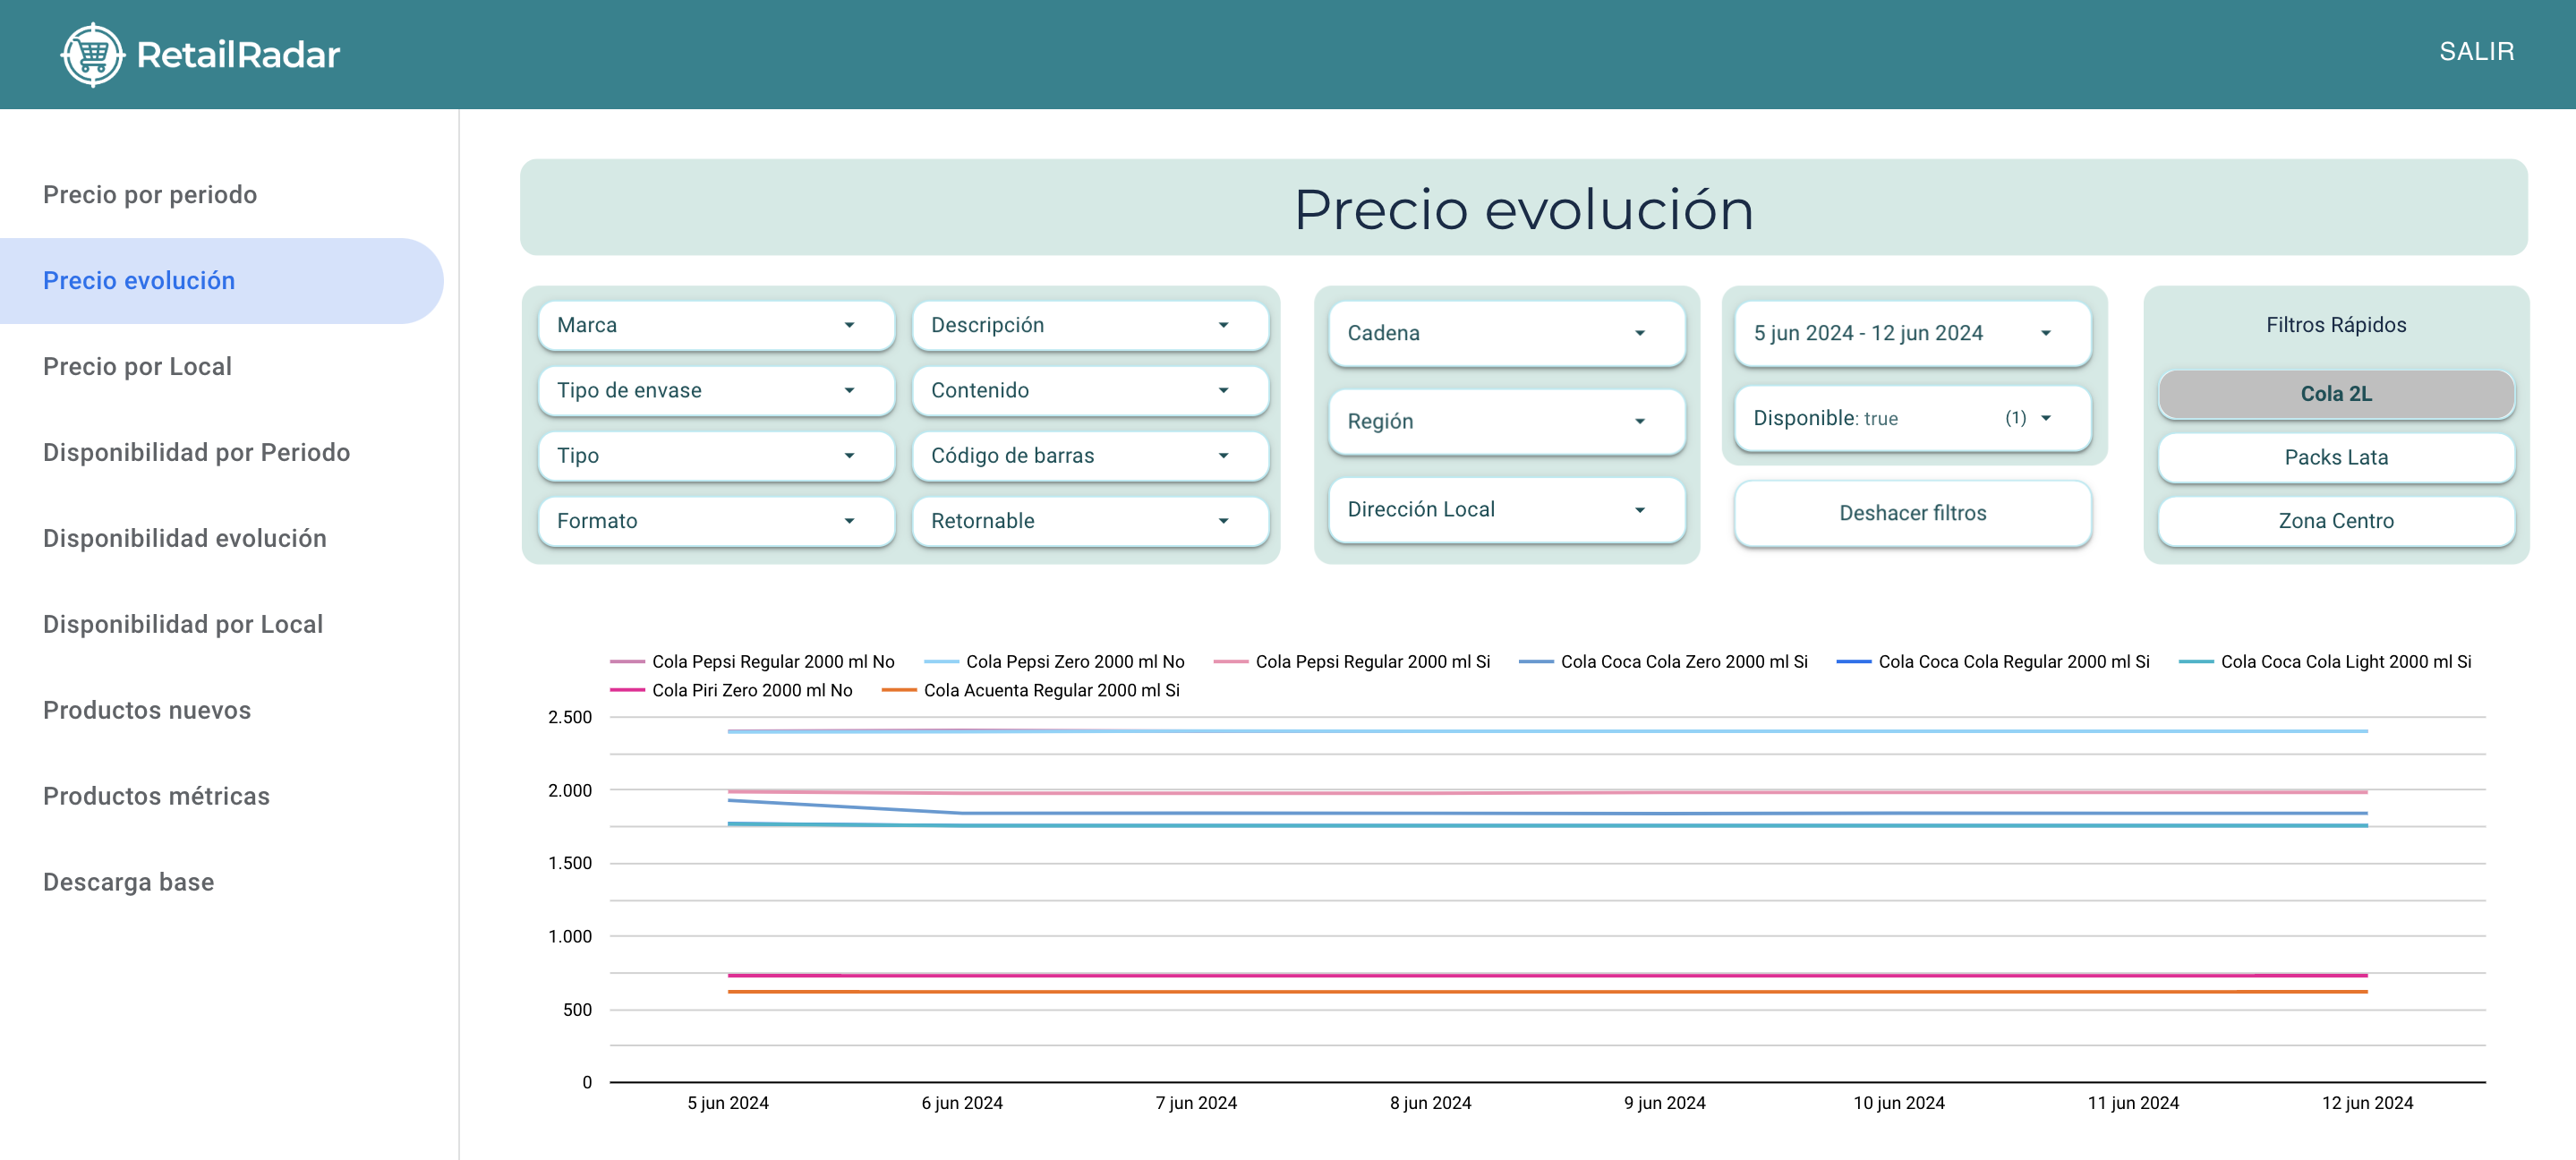The width and height of the screenshot is (2576, 1160).
Task: Click the 2.500 y-axis value
Action: 570,718
